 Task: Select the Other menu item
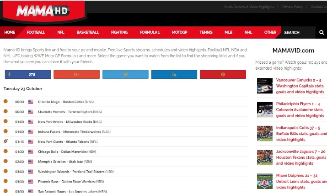(270, 32)
